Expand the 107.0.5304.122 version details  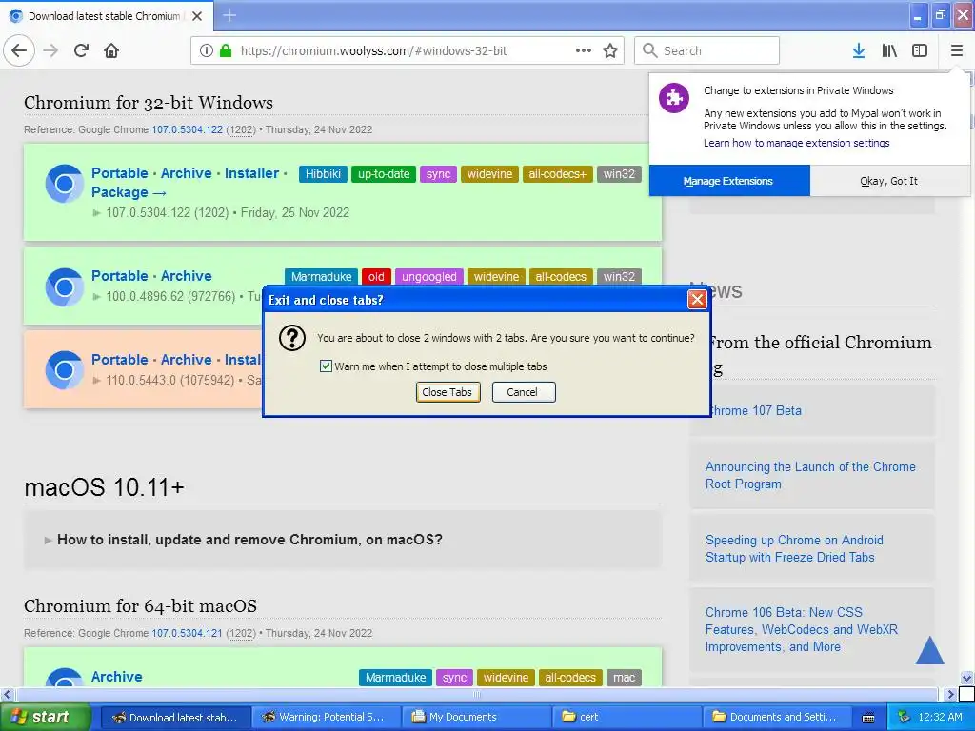tap(96, 212)
